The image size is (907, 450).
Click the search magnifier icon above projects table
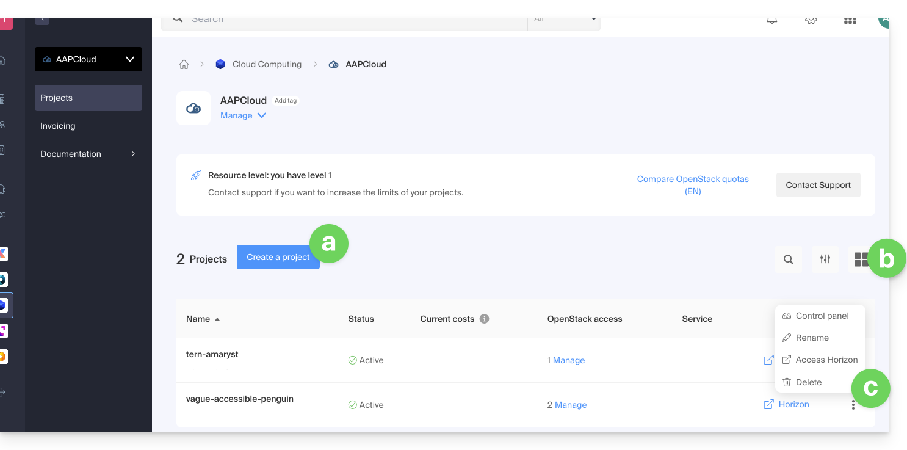pyautogui.click(x=788, y=259)
